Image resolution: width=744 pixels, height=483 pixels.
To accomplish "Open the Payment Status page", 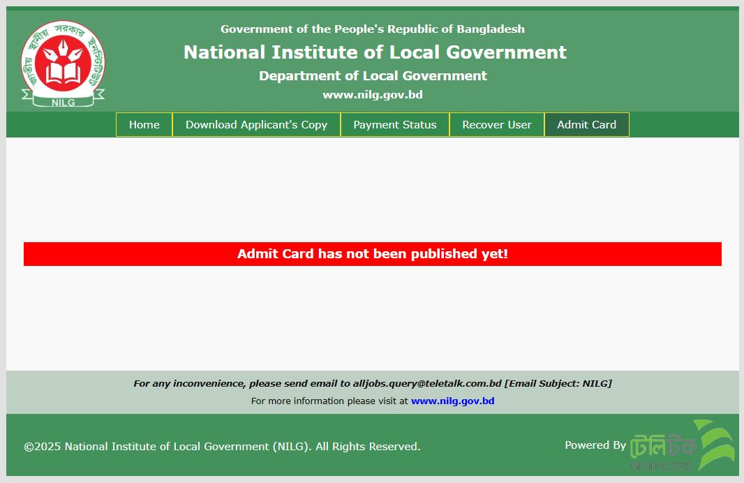I will point(394,124).
